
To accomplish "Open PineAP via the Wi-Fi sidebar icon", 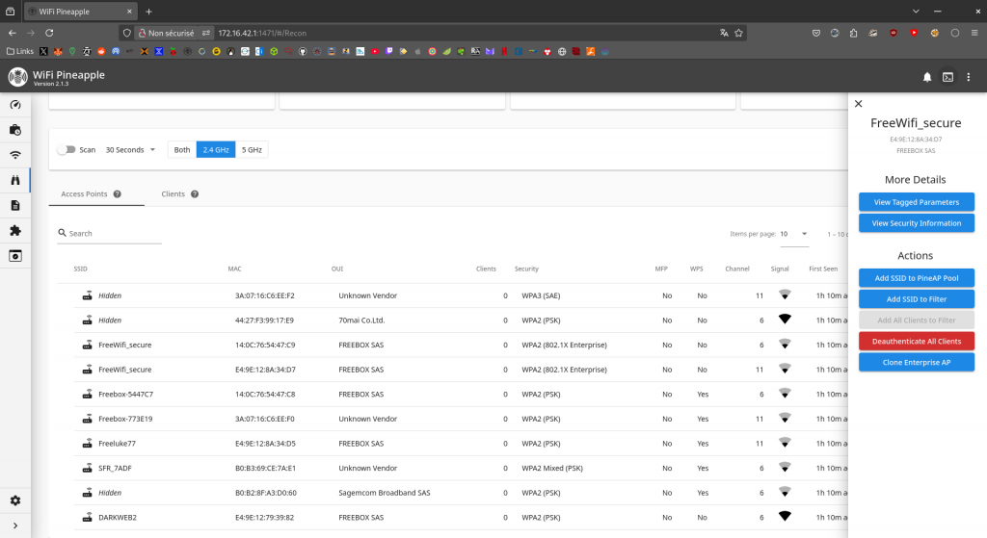I will 15,155.
